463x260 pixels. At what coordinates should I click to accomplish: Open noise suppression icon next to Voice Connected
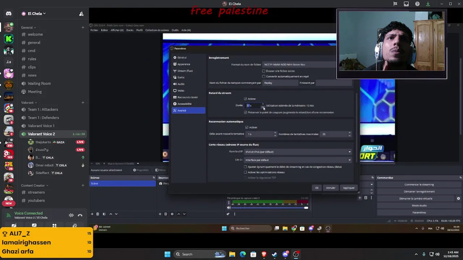(x=71, y=215)
